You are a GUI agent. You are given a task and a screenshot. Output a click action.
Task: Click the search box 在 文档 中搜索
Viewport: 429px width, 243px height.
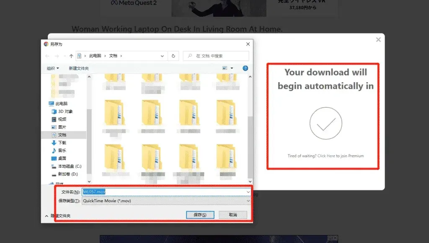[216, 56]
